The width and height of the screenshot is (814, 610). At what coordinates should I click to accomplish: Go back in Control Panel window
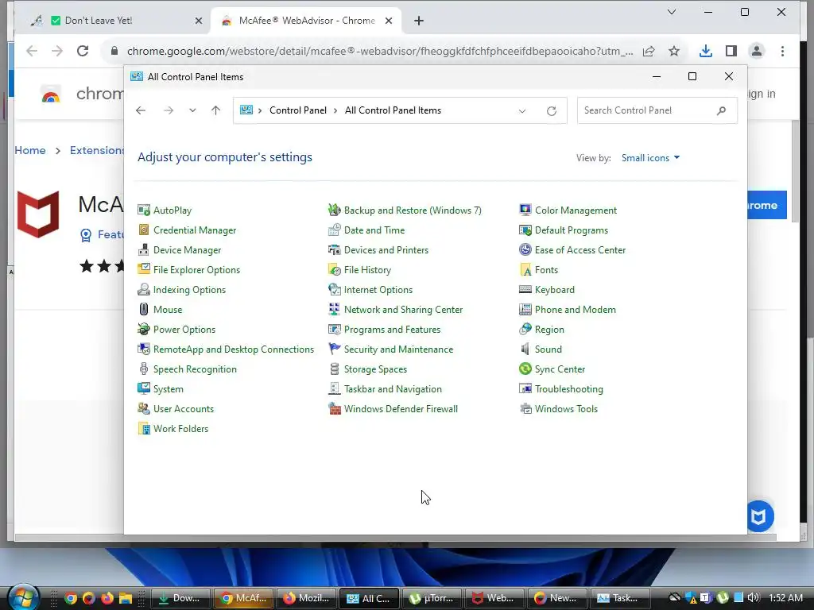tap(141, 110)
